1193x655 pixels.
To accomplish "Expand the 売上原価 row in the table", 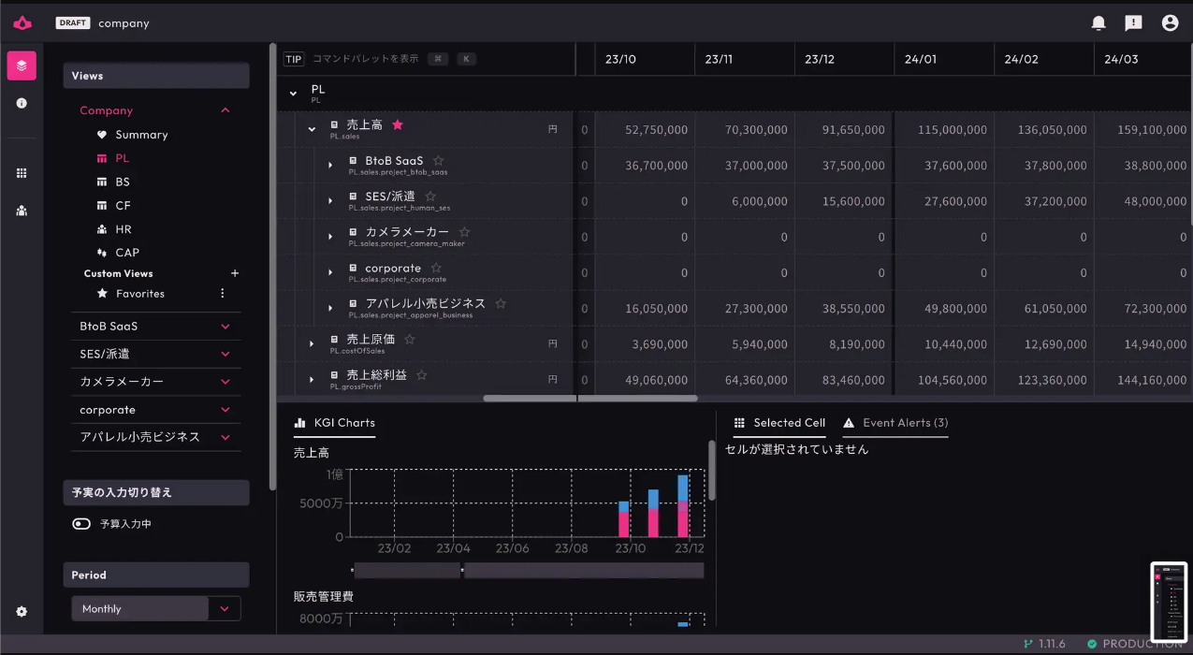I will tap(312, 343).
